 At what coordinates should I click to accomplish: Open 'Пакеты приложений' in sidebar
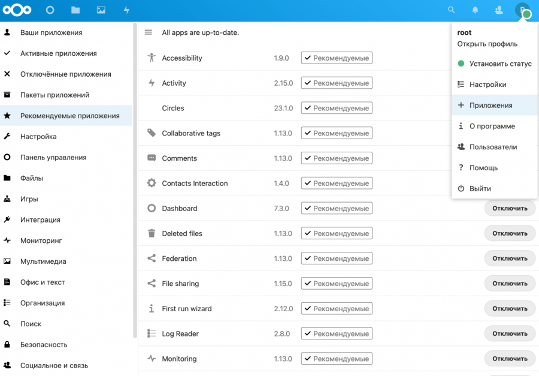[x=54, y=95]
